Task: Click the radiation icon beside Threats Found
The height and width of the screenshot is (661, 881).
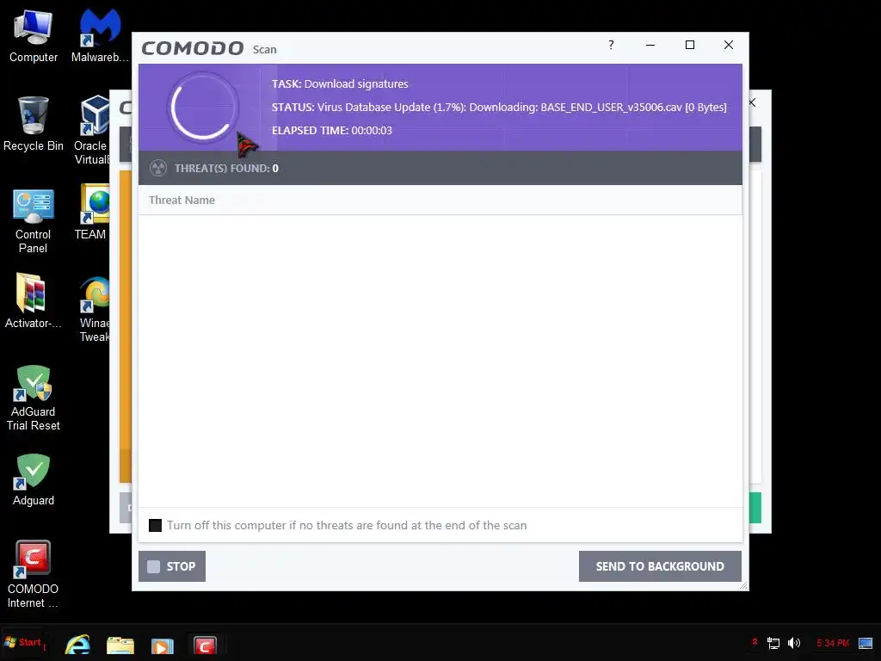Action: coord(158,168)
